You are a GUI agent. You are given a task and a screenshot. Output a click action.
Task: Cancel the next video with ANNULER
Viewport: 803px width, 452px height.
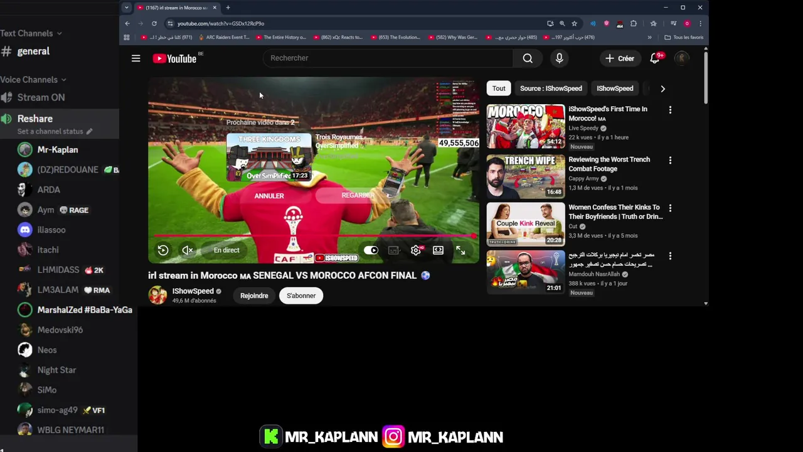point(269,196)
